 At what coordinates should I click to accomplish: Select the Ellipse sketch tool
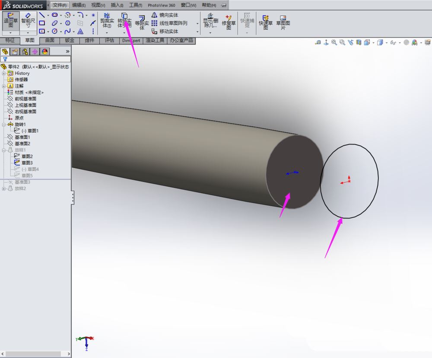[54, 23]
